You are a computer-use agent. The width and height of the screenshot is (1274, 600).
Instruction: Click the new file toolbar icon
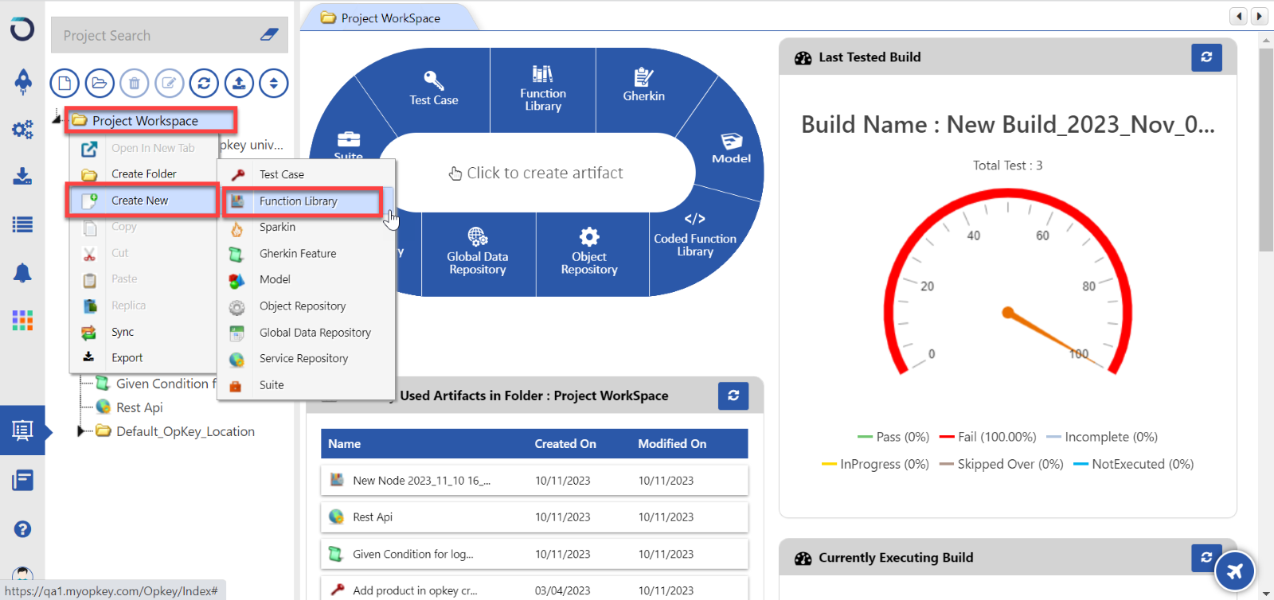click(x=64, y=83)
